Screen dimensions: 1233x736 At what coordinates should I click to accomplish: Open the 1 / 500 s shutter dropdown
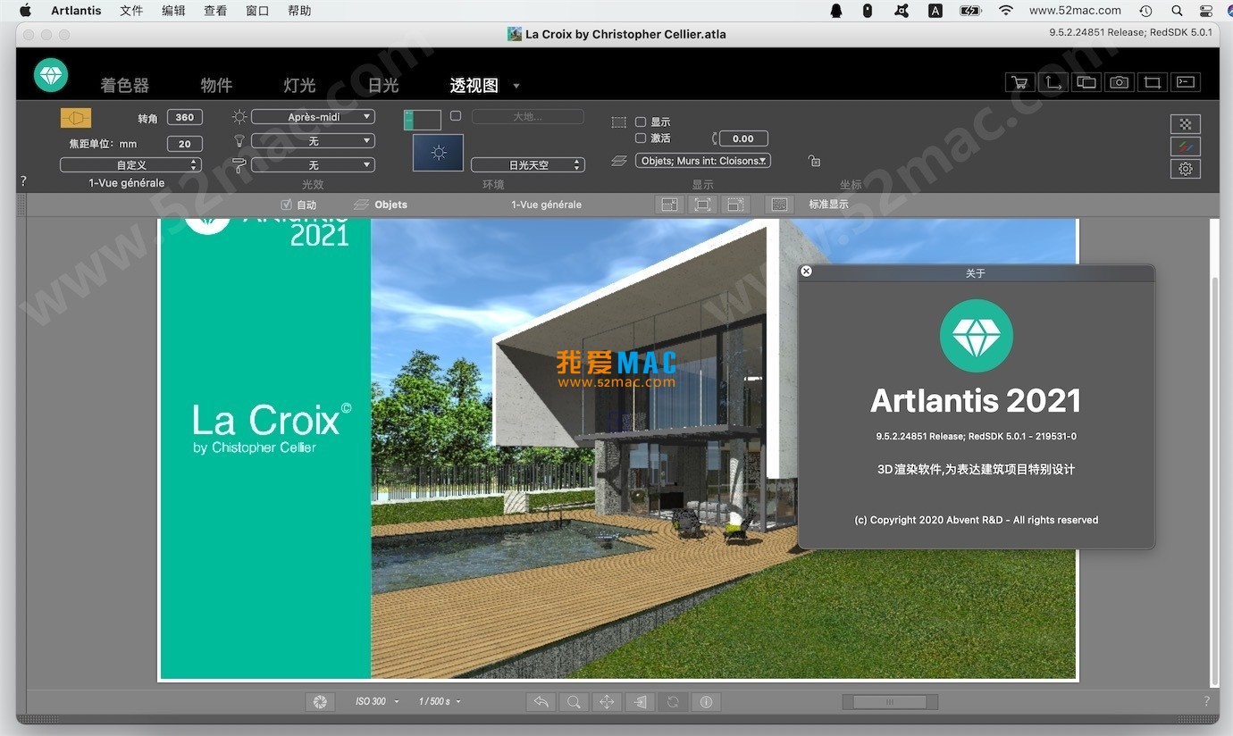coord(440,701)
